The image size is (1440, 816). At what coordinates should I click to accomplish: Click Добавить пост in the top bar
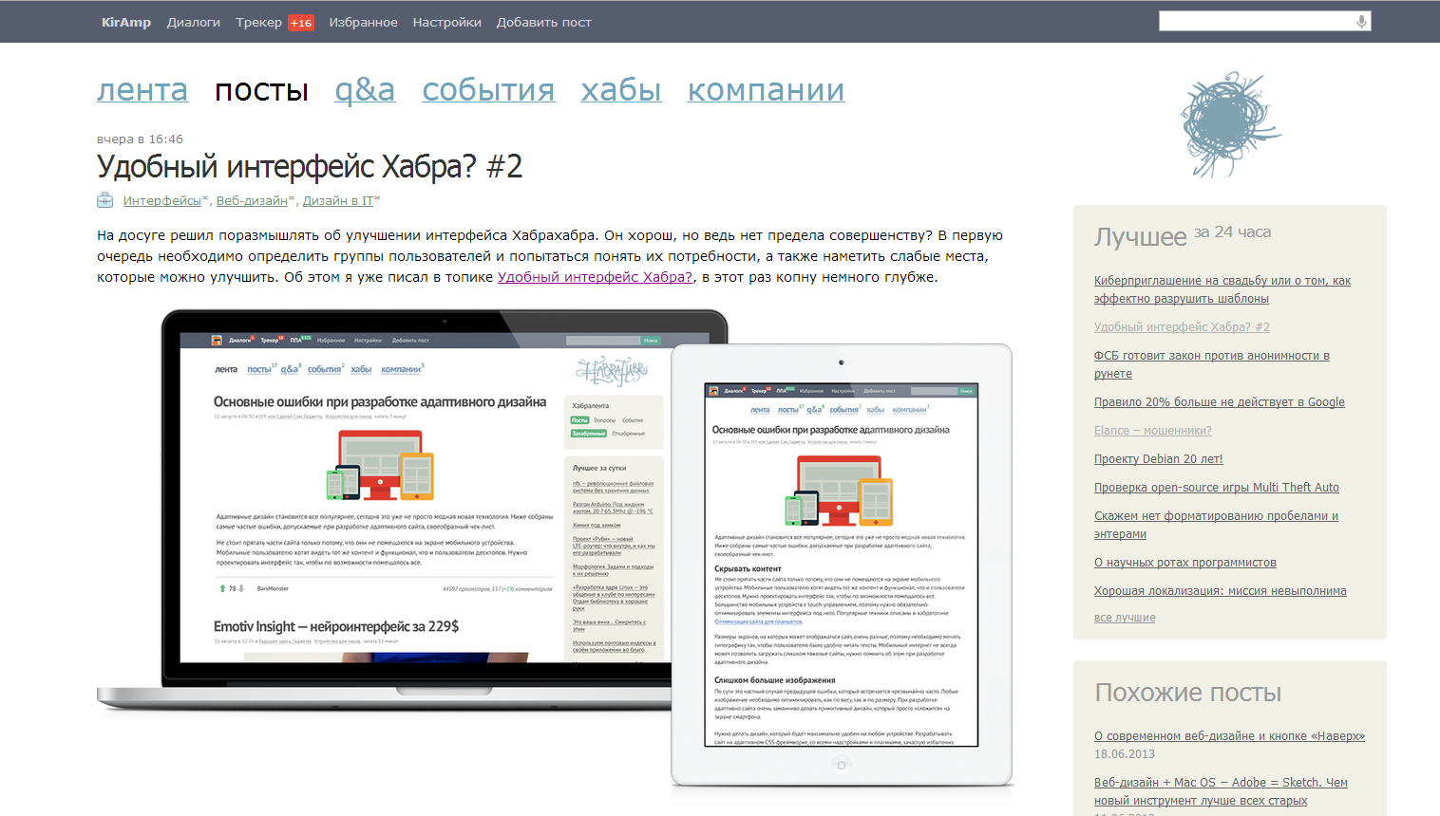543,22
